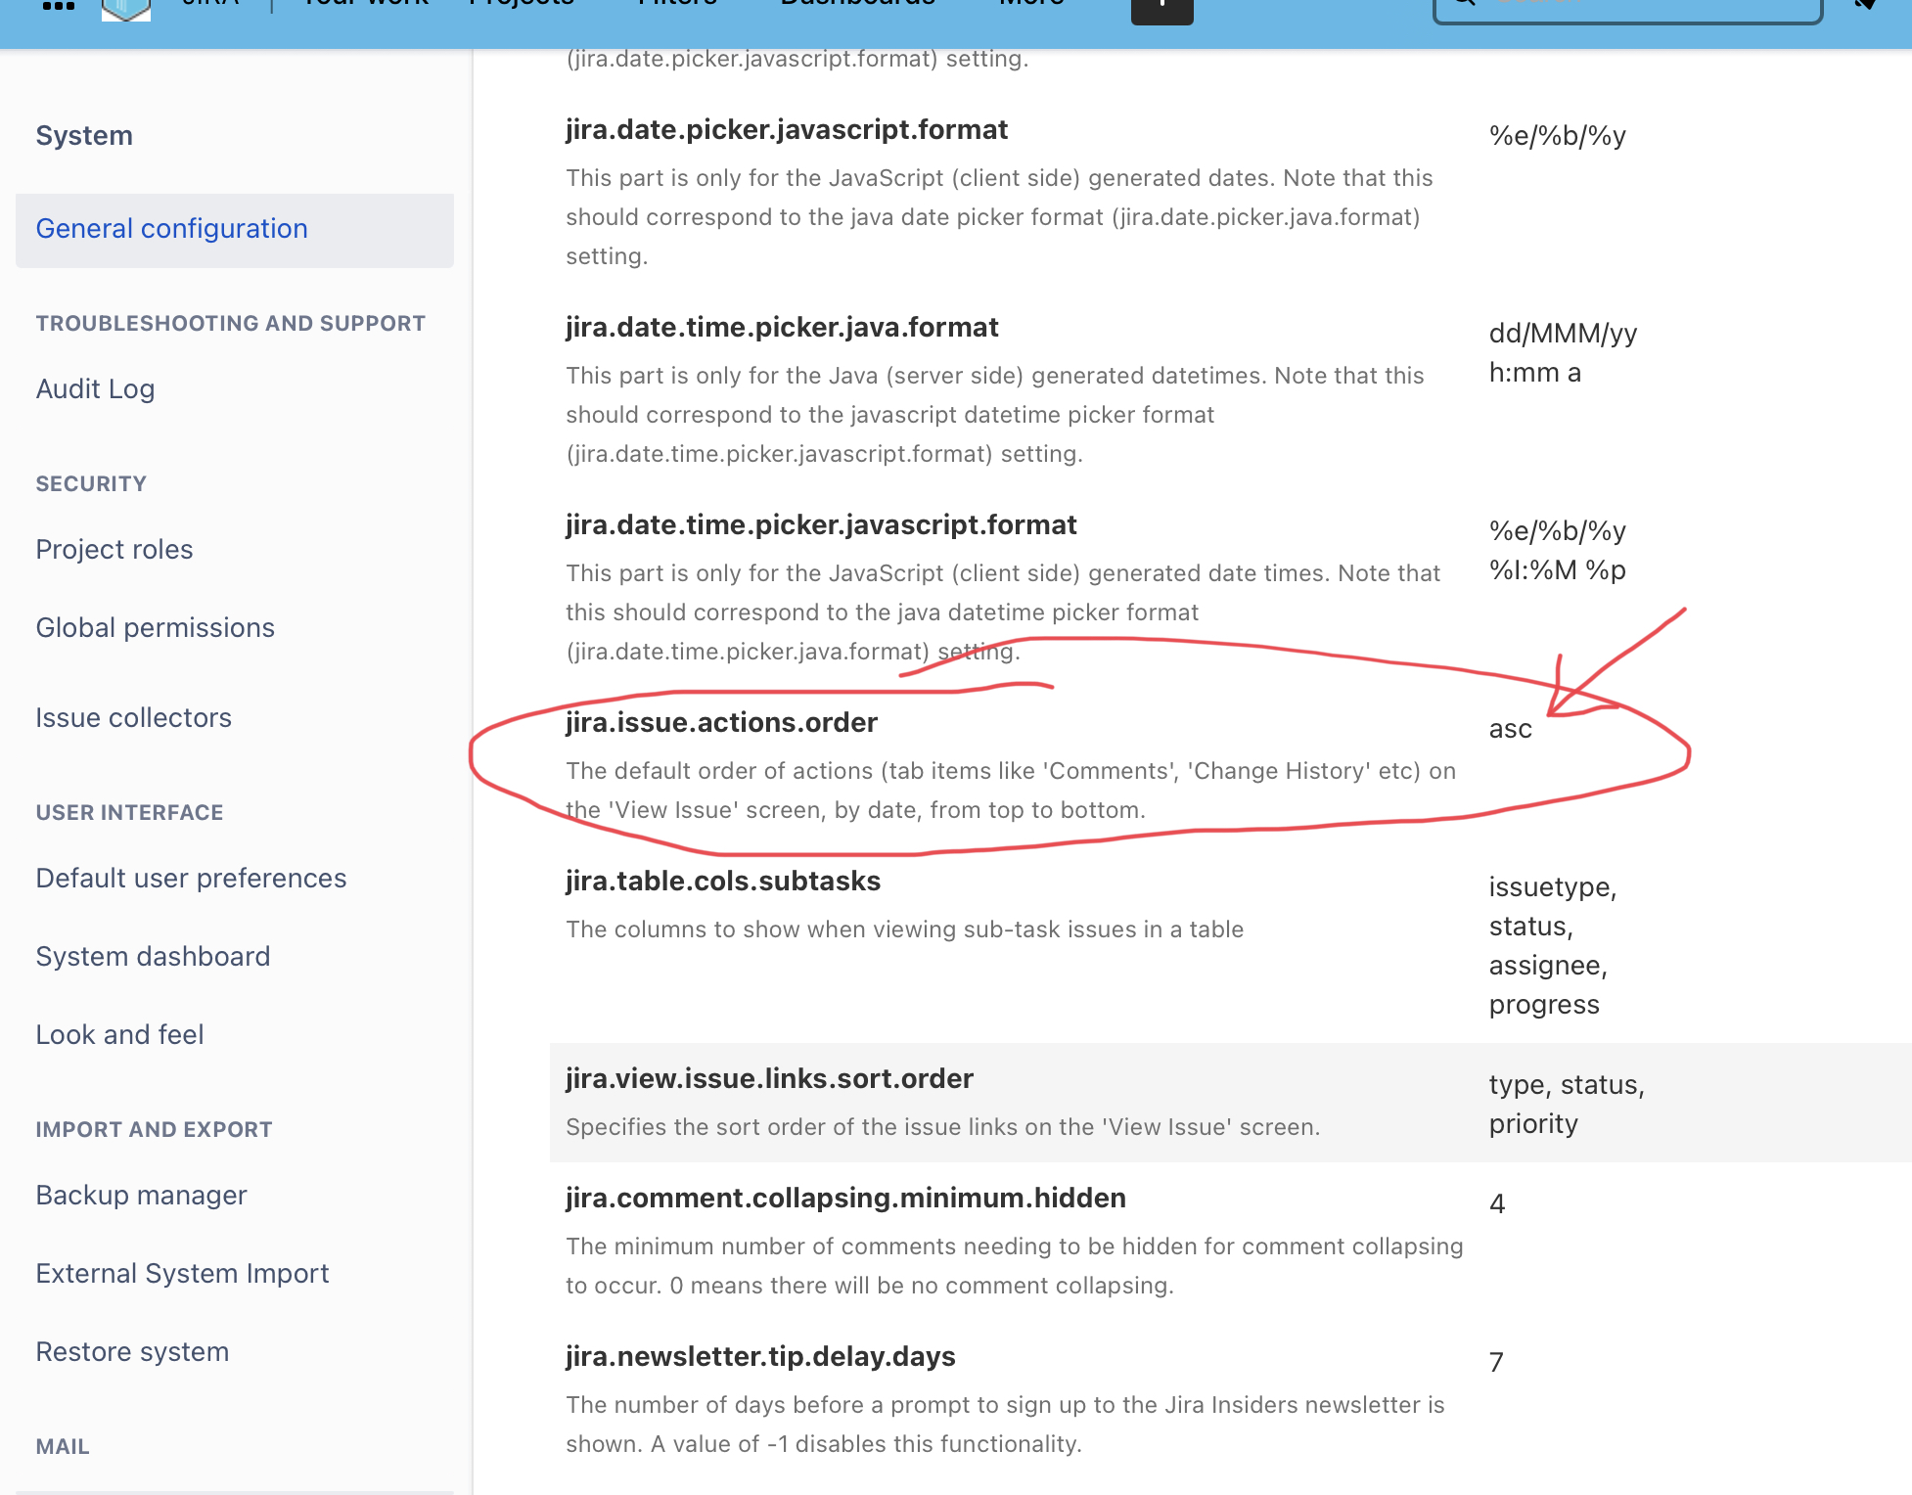
Task: Open the Look and feel page
Action: point(119,1035)
